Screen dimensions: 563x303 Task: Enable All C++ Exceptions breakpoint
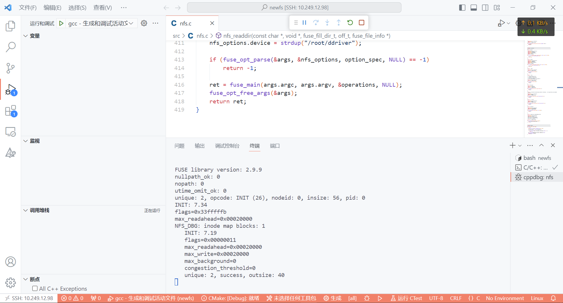tap(35, 288)
